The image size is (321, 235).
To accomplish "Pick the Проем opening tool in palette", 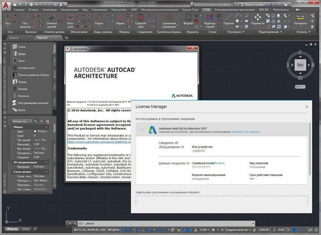I will tap(19, 82).
